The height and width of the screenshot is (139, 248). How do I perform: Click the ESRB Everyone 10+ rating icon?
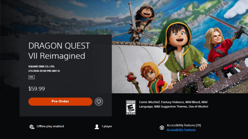(x=131, y=107)
